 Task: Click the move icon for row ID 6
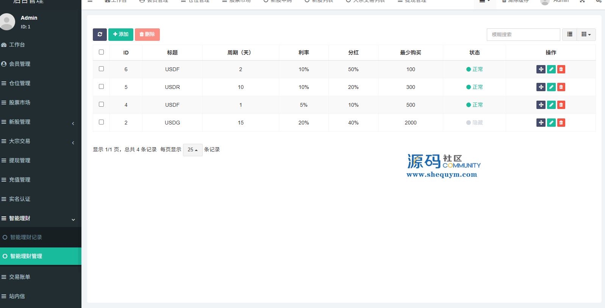coord(541,69)
